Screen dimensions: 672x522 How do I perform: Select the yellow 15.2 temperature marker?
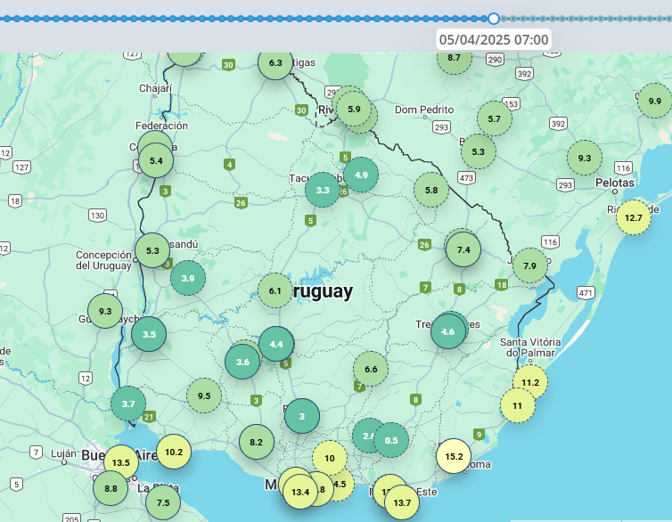point(454,457)
